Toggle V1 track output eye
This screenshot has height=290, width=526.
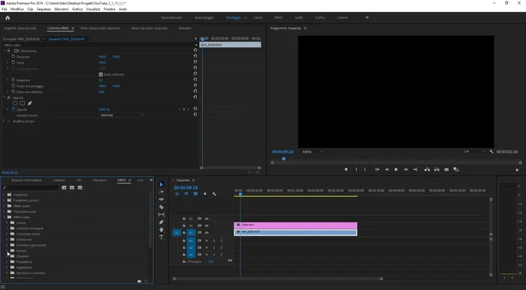click(x=207, y=232)
